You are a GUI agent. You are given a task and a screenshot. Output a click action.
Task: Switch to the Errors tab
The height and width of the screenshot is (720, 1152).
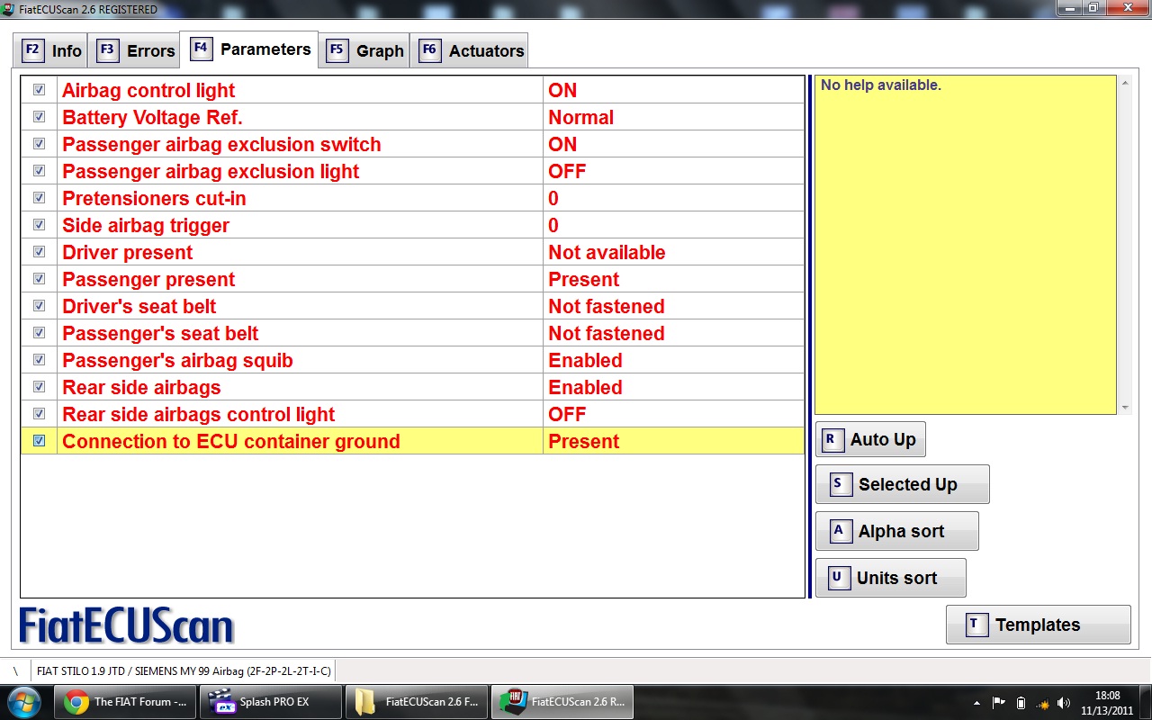136,50
